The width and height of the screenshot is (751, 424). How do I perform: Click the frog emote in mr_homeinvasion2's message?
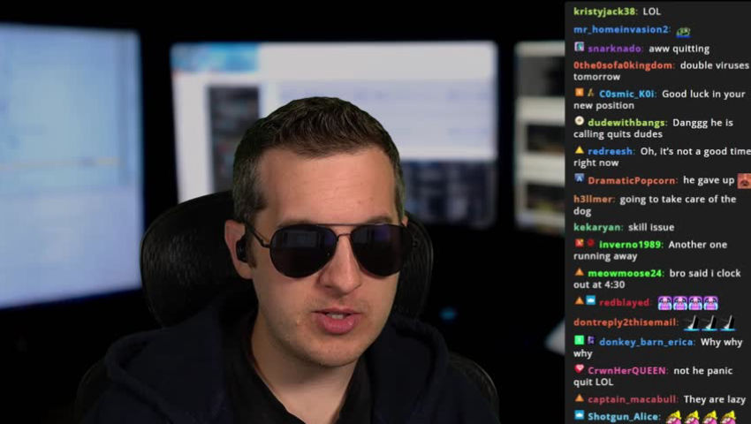pyautogui.click(x=683, y=32)
